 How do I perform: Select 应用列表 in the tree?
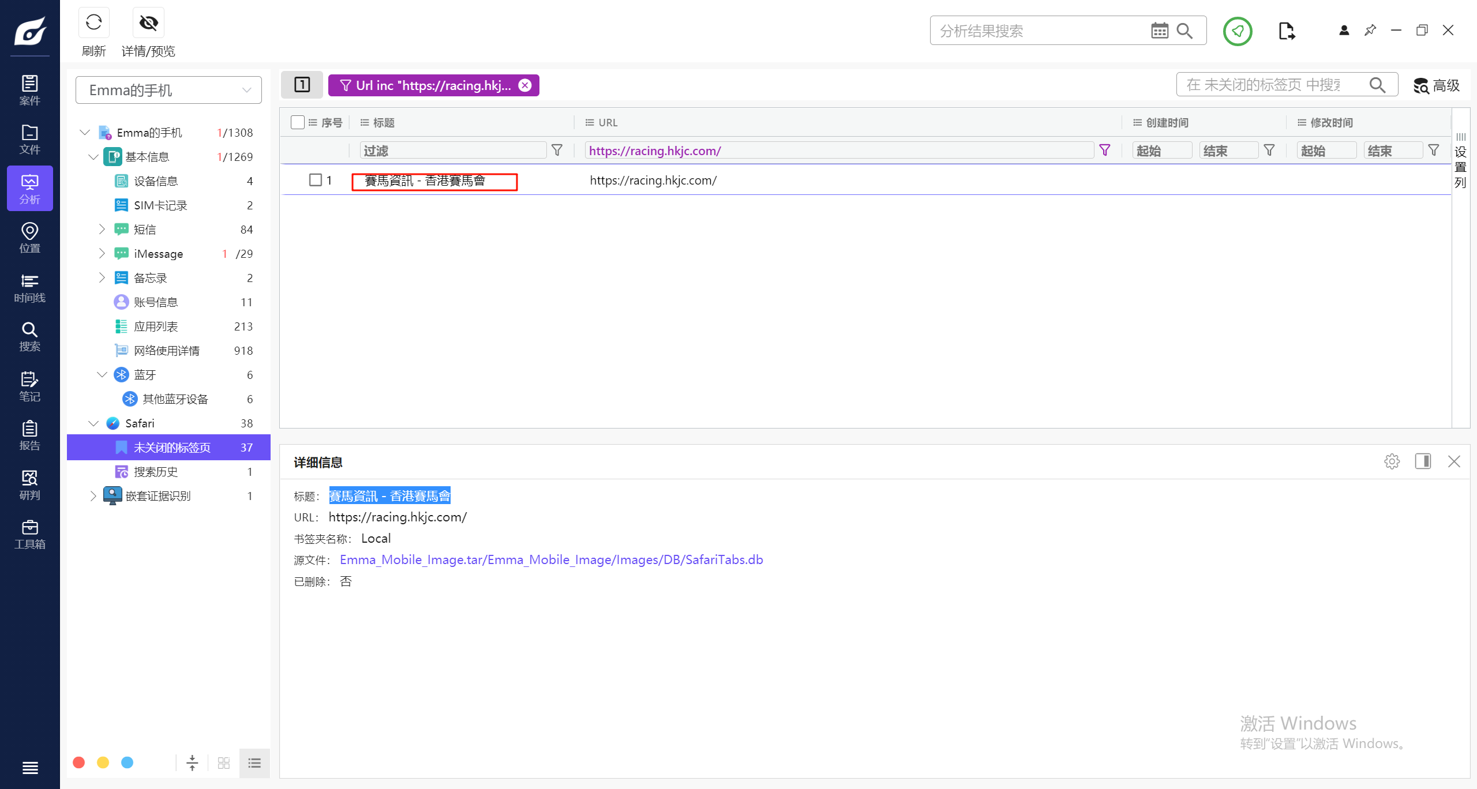click(x=156, y=326)
